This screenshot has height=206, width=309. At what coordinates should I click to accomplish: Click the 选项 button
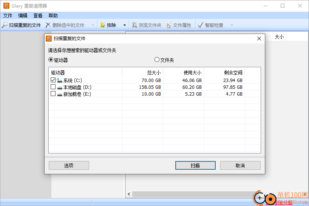pyautogui.click(x=69, y=166)
